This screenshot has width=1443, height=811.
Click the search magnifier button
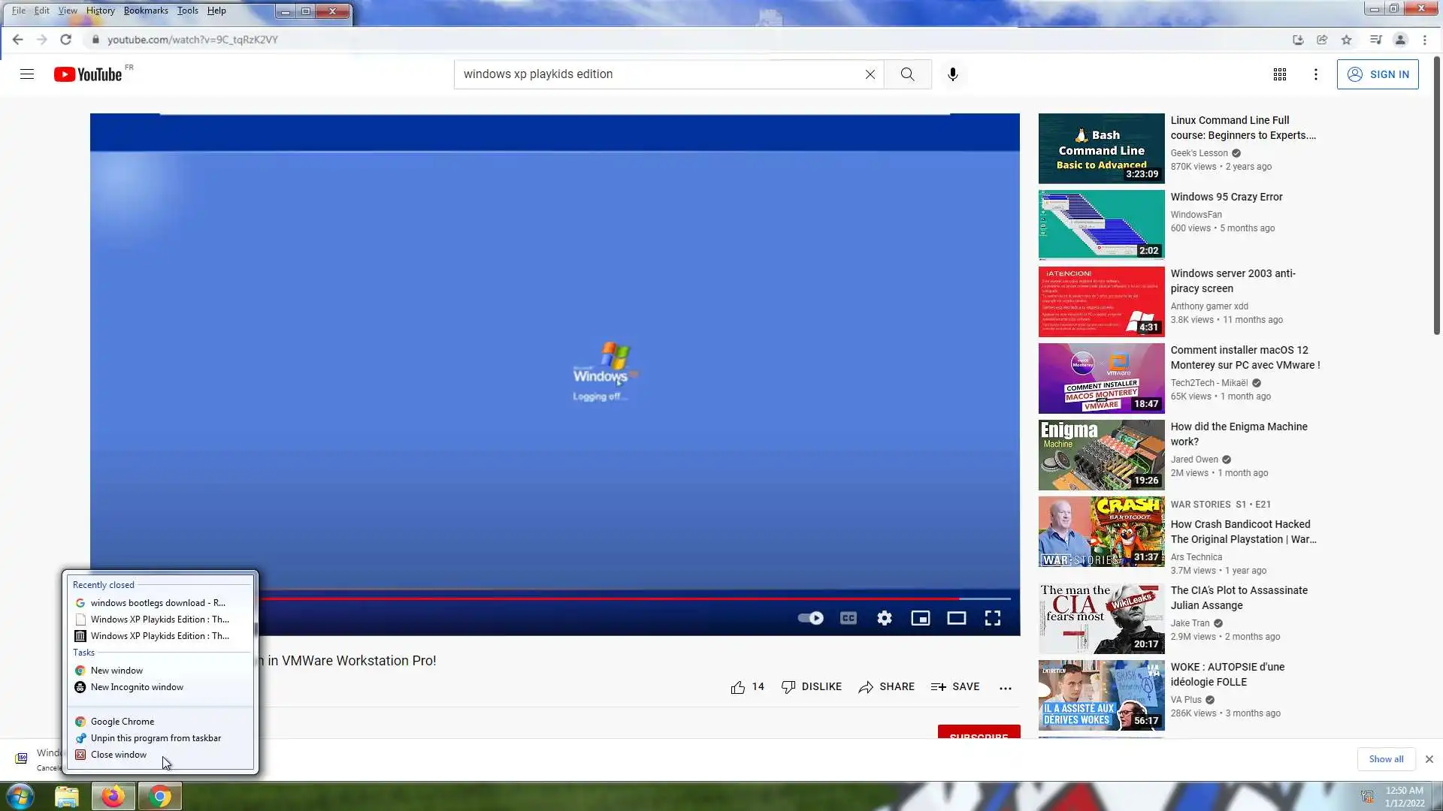[x=908, y=74]
